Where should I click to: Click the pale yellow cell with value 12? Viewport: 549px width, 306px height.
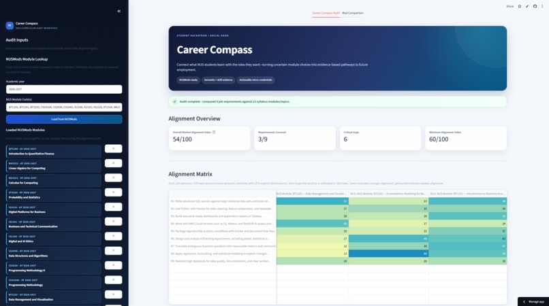(313, 246)
